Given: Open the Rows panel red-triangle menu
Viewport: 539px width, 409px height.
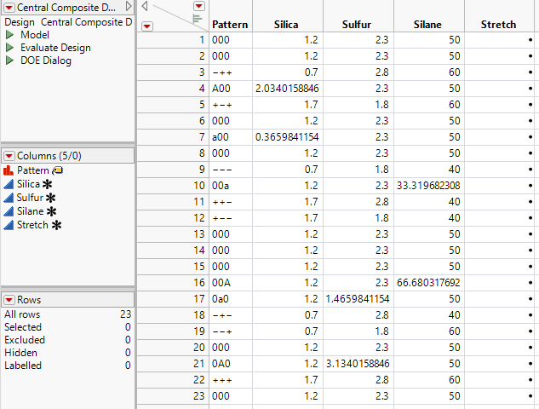Looking at the screenshot, I should pos(9,300).
